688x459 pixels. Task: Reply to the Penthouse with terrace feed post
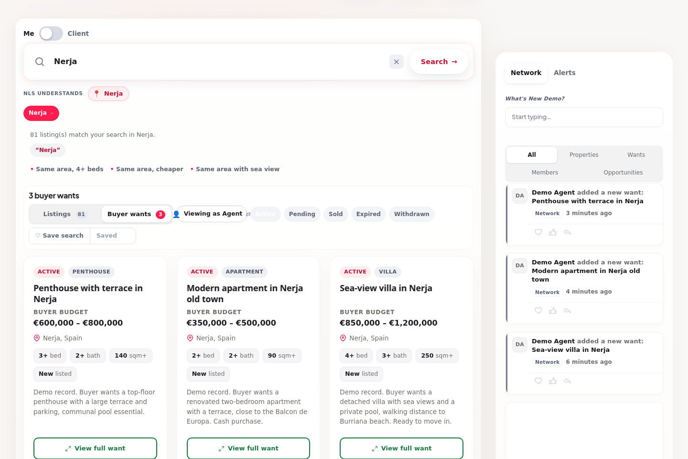click(568, 232)
